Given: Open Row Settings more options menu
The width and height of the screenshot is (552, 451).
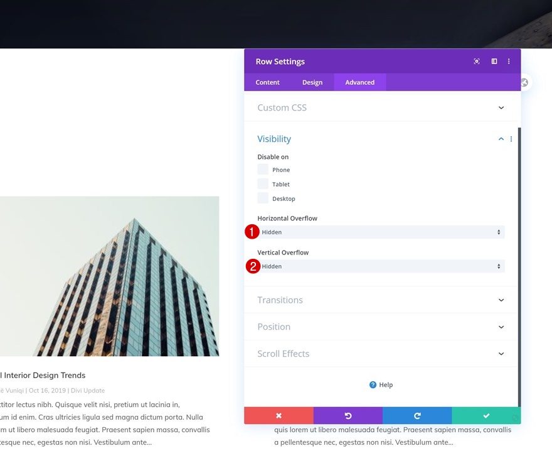Looking at the screenshot, I should click(x=509, y=62).
